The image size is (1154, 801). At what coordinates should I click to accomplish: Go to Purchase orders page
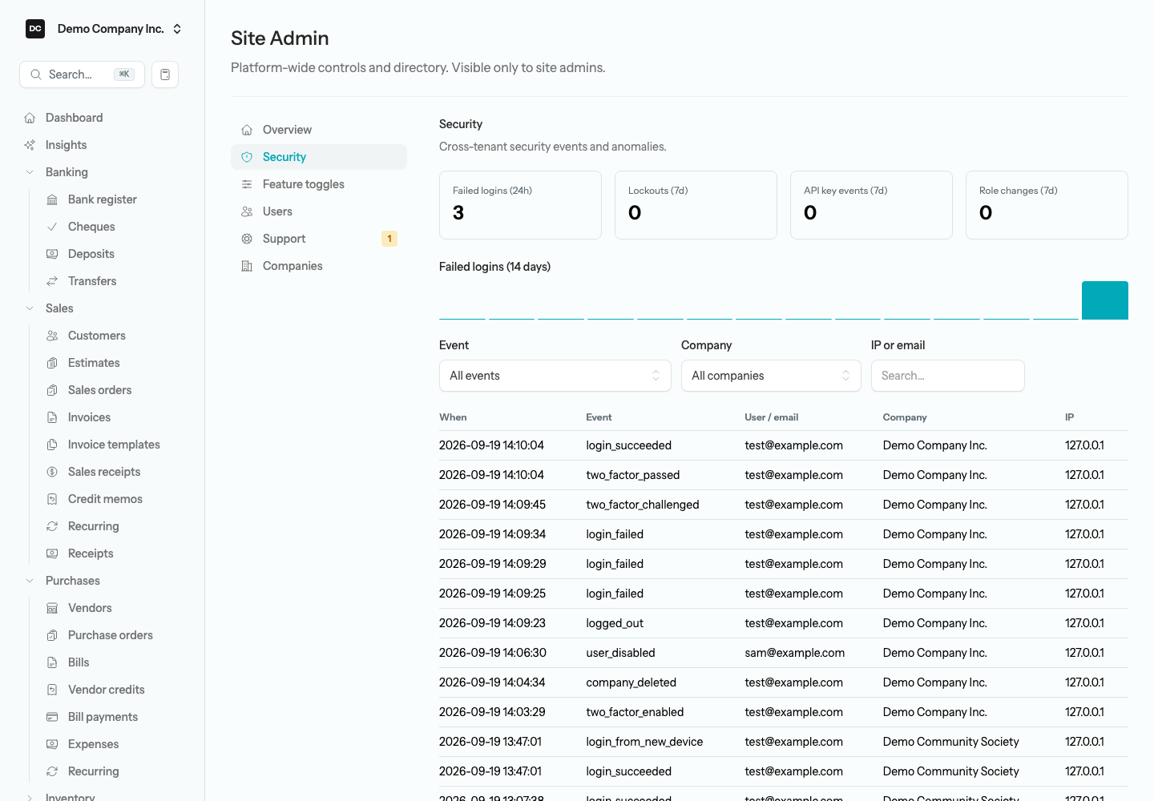pos(110,635)
